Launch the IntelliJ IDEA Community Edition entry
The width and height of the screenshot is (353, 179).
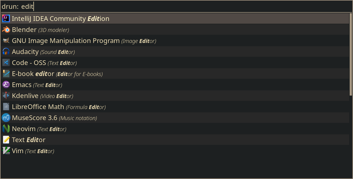(x=175, y=18)
